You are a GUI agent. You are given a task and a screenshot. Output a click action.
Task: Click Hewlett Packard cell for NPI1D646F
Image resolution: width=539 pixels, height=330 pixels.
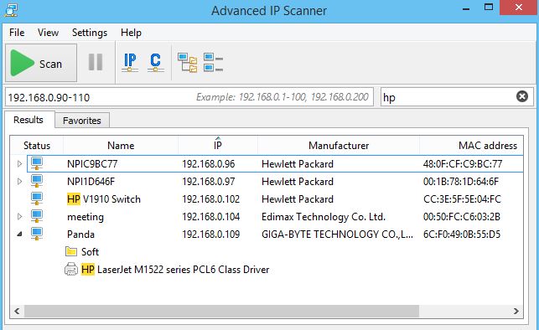tap(298, 181)
